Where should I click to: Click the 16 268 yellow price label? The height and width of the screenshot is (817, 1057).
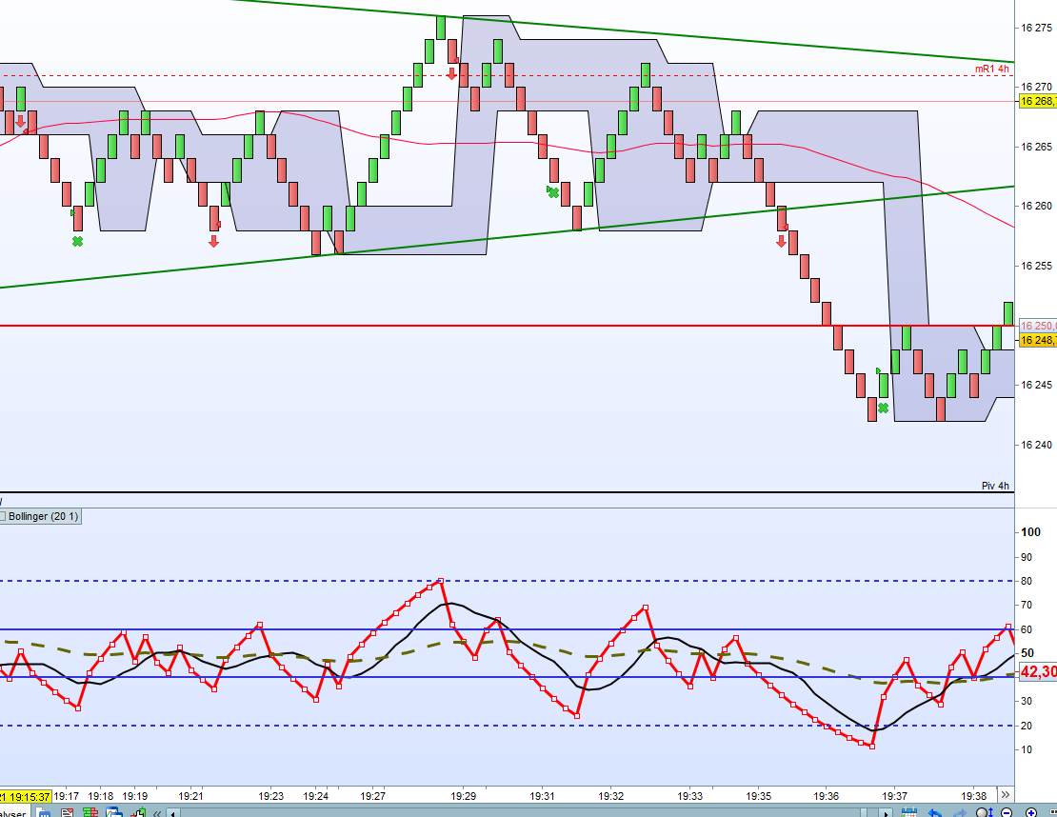[x=1037, y=101]
